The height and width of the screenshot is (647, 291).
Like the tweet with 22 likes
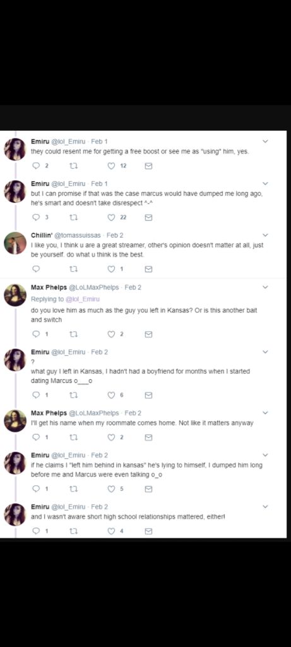(x=111, y=217)
